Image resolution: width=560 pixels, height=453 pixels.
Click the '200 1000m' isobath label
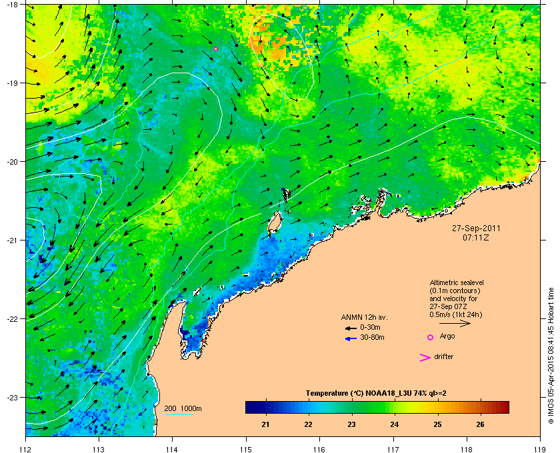click(x=183, y=409)
